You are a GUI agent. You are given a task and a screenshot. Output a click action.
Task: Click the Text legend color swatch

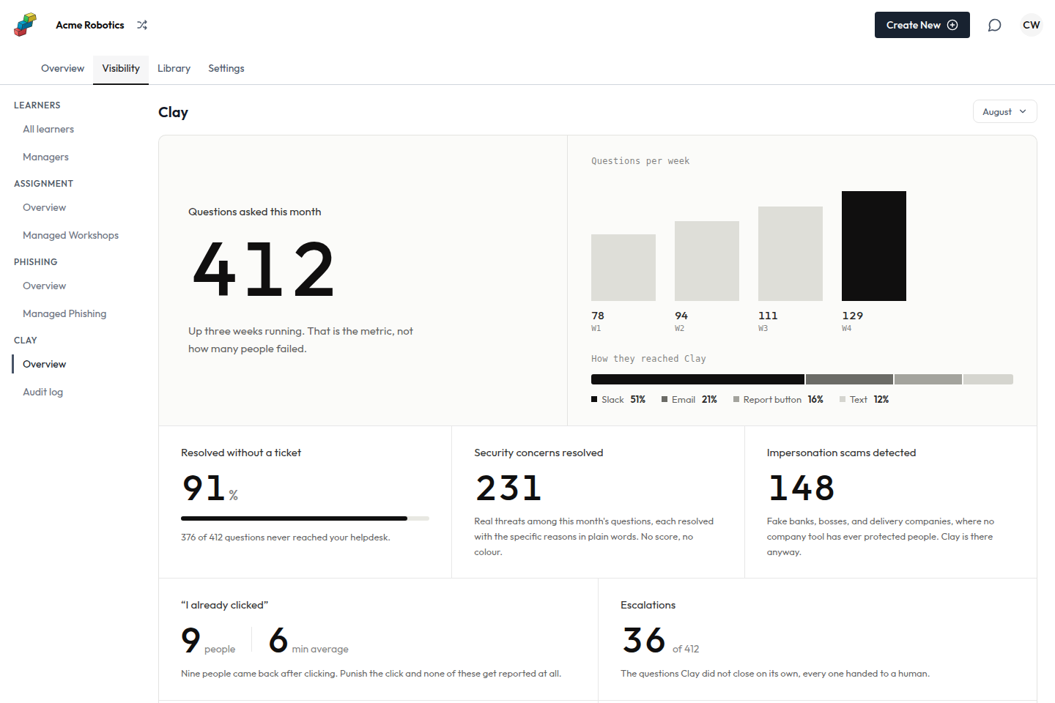(843, 399)
